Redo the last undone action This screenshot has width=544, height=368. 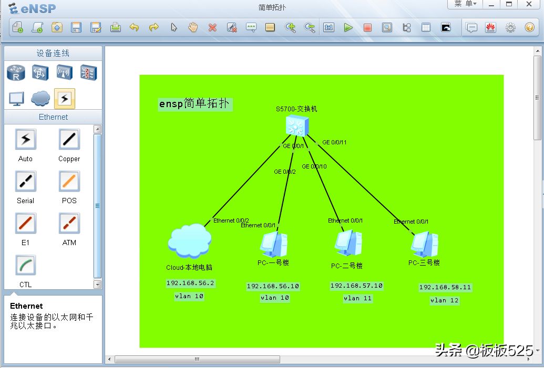point(153,27)
